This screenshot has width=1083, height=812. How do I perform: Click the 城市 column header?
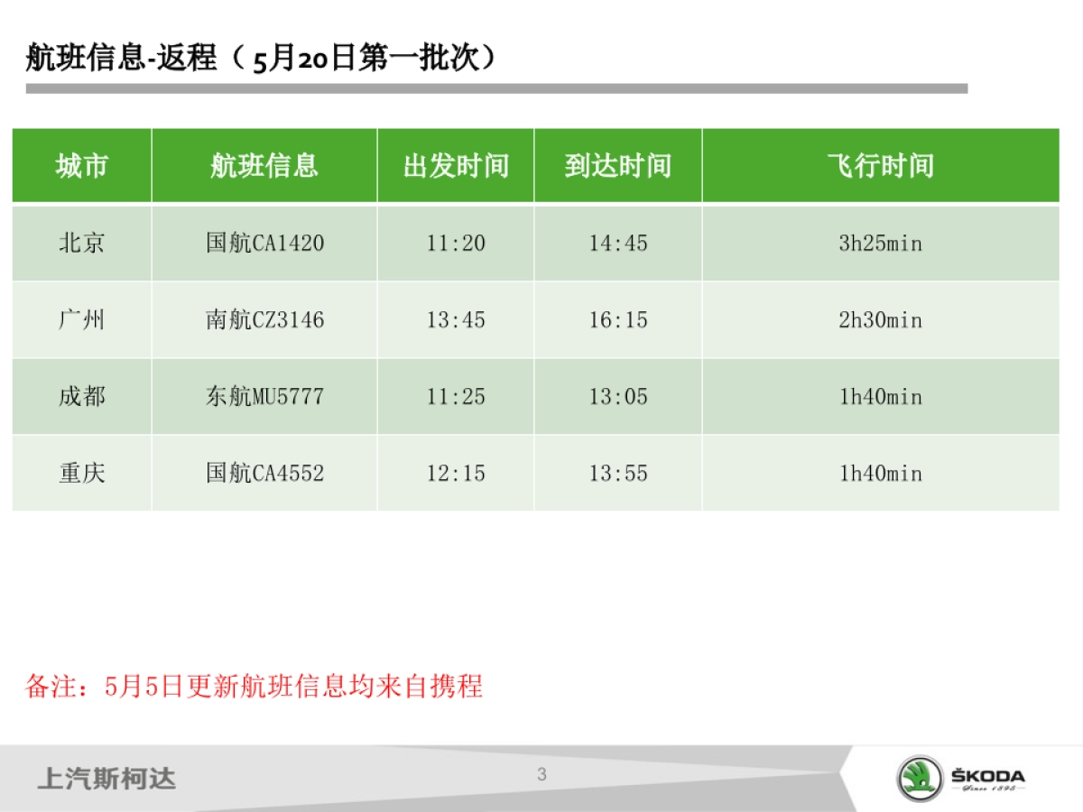(81, 166)
